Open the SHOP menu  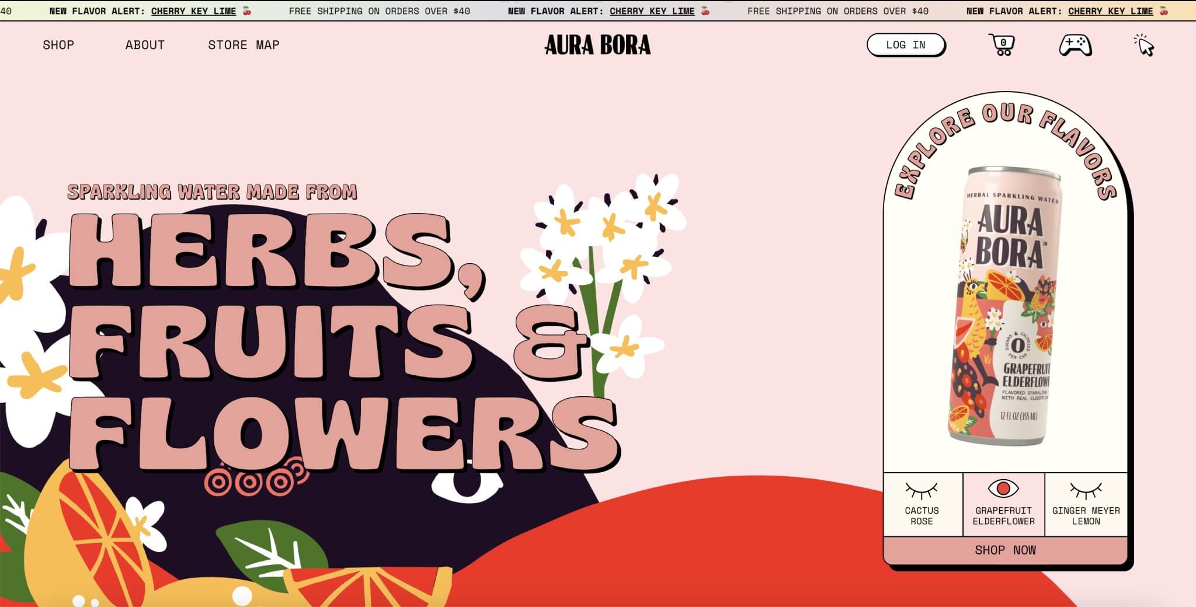click(x=58, y=45)
